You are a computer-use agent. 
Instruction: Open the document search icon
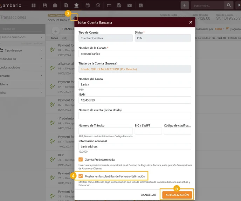[119, 6]
